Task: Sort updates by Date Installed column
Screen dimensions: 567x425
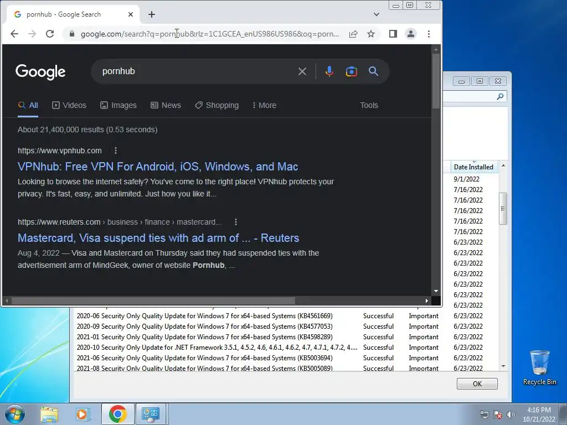Action: click(x=473, y=167)
